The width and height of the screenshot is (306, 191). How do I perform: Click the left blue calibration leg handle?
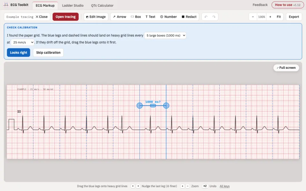140,106
